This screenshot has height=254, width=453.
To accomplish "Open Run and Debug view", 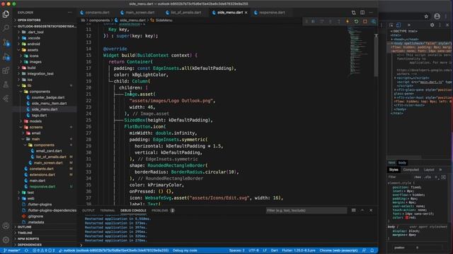I will 6,56.
